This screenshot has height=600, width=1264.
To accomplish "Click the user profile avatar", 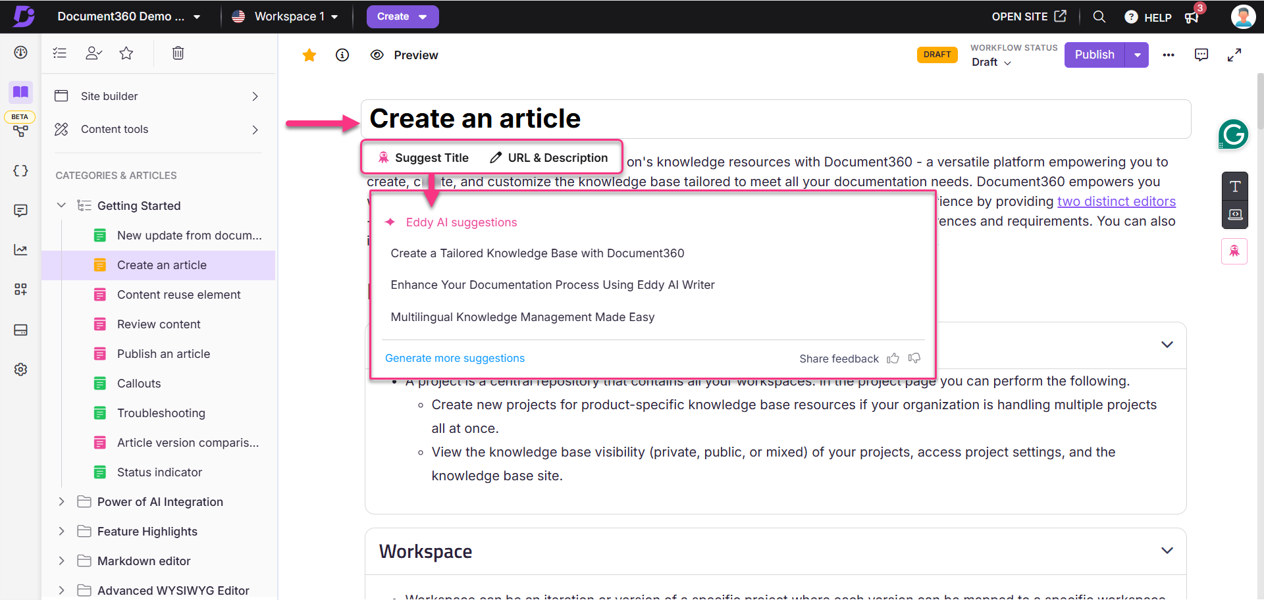I will (x=1243, y=16).
